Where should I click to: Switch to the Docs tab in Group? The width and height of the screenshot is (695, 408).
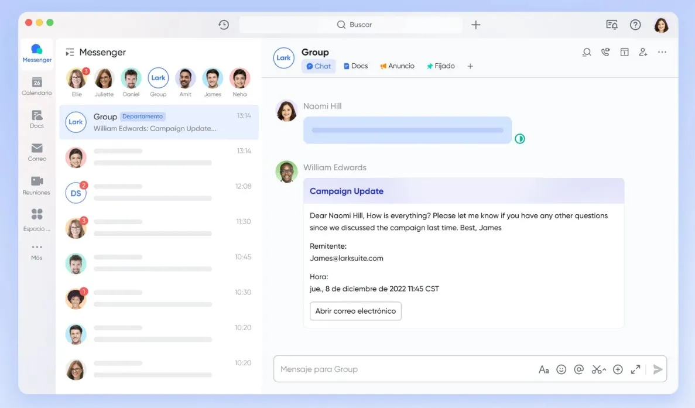click(355, 66)
